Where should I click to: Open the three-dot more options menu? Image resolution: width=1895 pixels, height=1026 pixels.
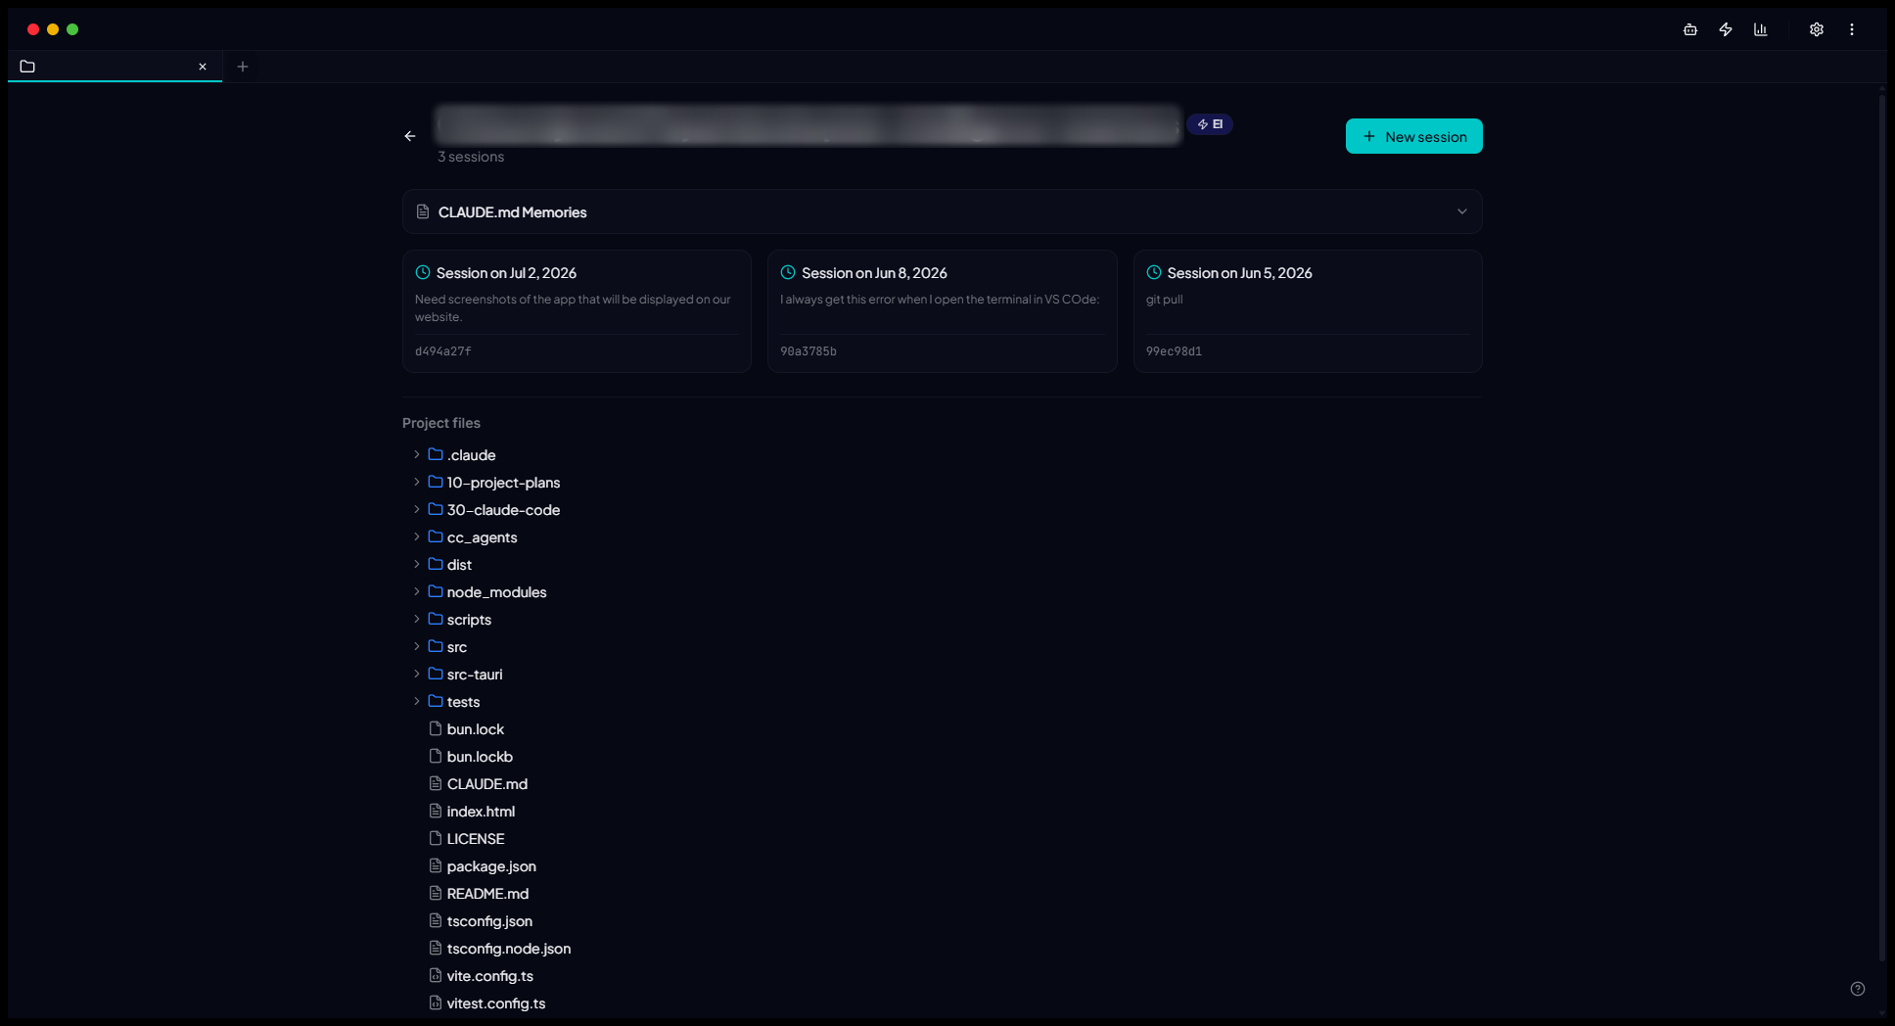click(x=1852, y=29)
